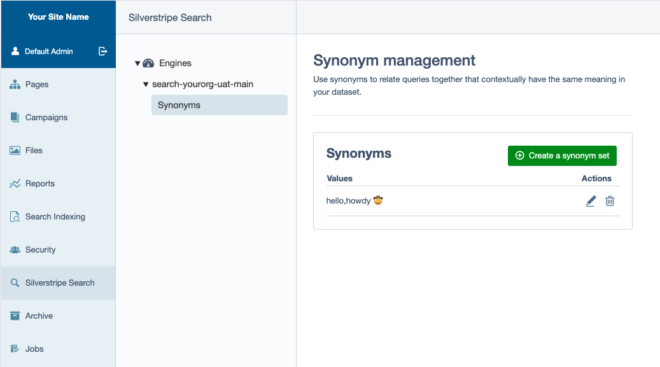Delete the hello,howdy synonym set
This screenshot has height=367, width=660.
click(610, 201)
